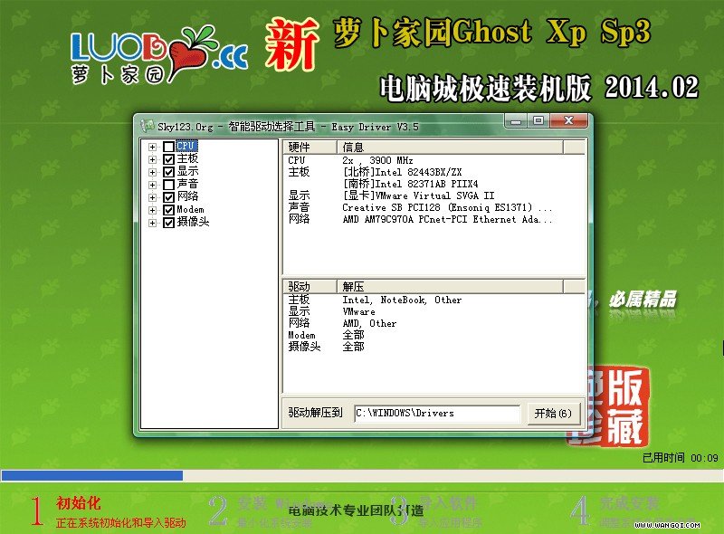Viewport: 724px width, 534px height.
Task: Click the 开始 (6) button
Action: click(553, 413)
